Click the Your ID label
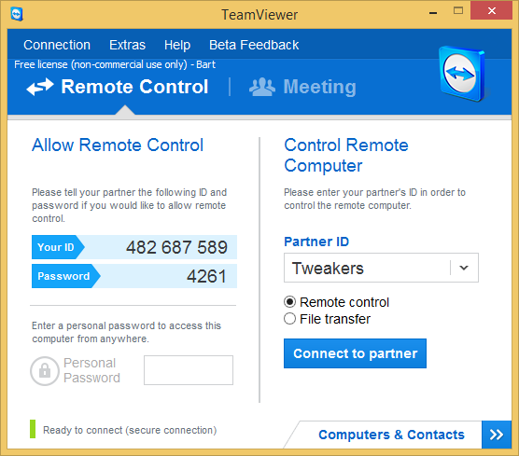Image resolution: width=519 pixels, height=456 pixels. 58,247
